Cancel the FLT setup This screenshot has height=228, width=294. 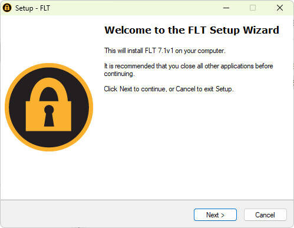pos(265,214)
